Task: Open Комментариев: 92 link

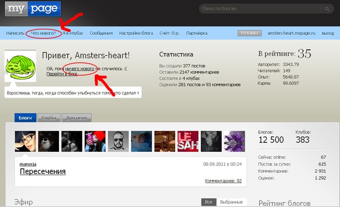Action: pyautogui.click(x=223, y=181)
